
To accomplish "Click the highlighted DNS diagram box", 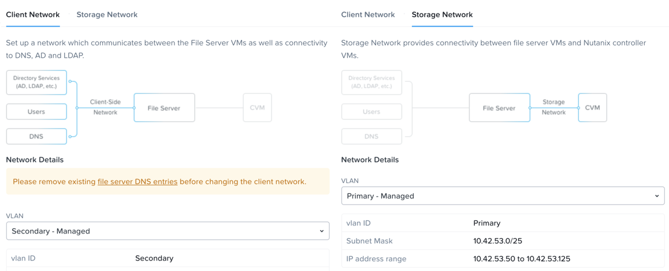I will click(37, 136).
